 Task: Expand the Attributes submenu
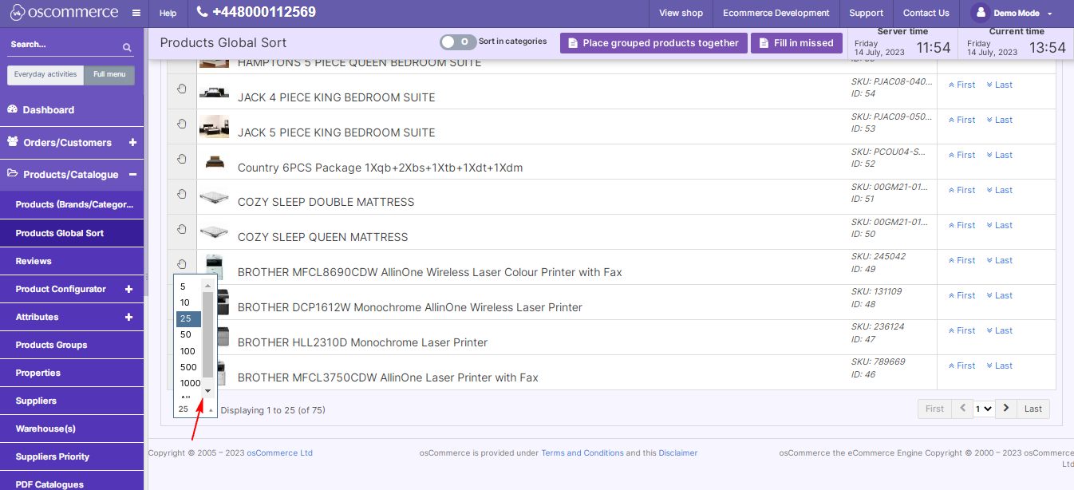click(128, 317)
